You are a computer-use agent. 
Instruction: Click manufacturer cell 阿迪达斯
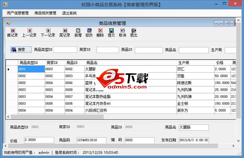195,83
